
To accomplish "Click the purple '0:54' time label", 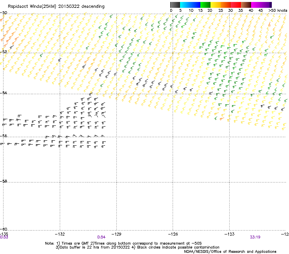I will [x=102, y=237].
